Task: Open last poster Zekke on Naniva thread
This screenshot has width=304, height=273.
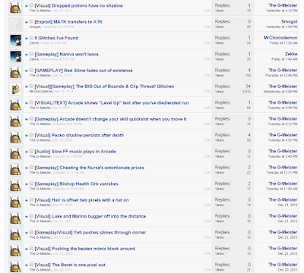Action: 291,54
